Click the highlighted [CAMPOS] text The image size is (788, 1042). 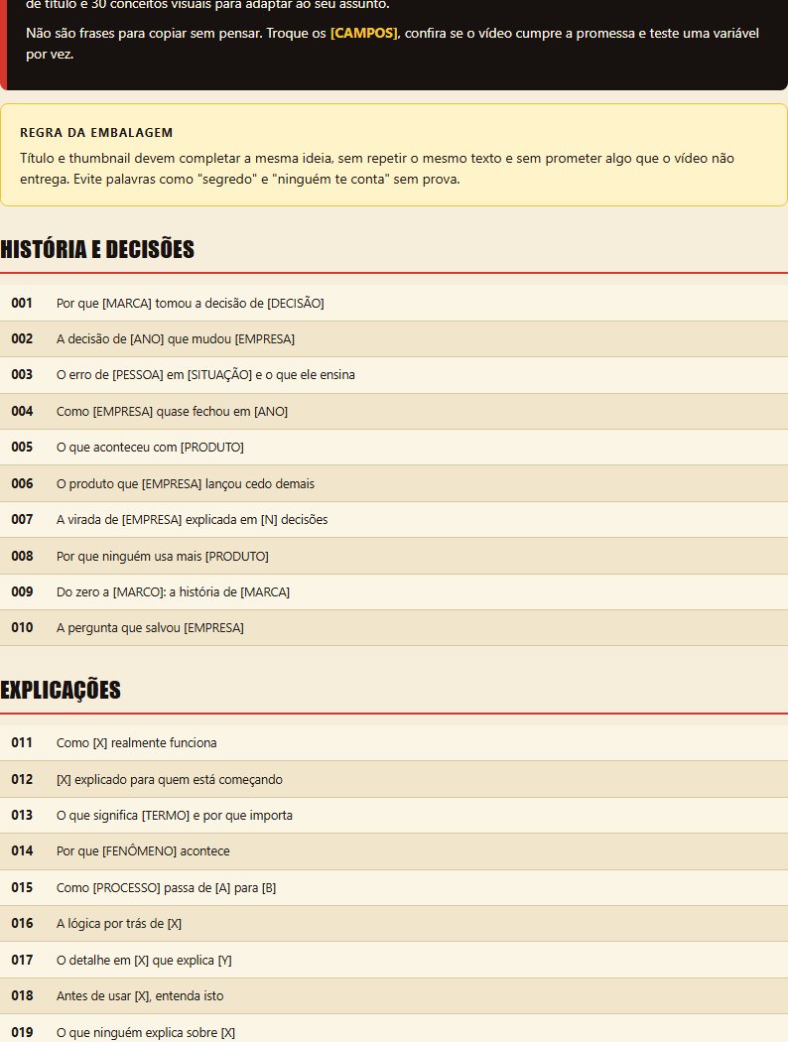363,33
